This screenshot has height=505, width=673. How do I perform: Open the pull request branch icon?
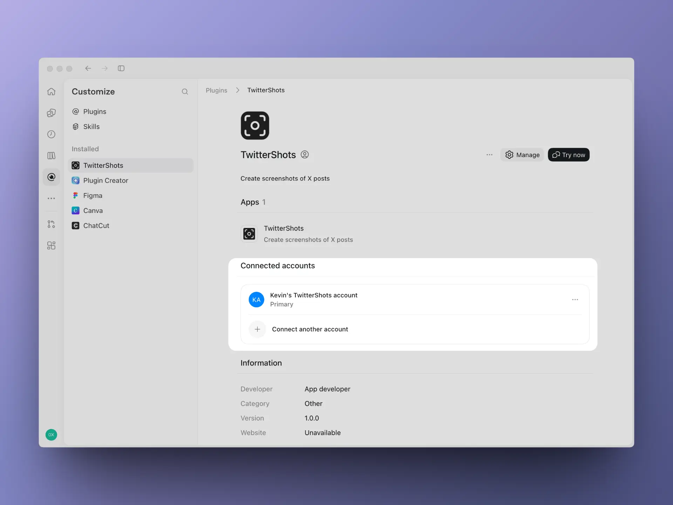coord(51,224)
